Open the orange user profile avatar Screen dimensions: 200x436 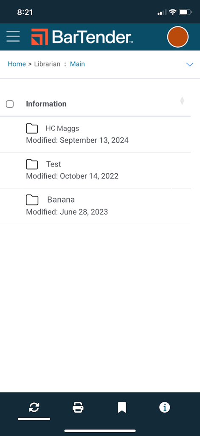point(178,37)
